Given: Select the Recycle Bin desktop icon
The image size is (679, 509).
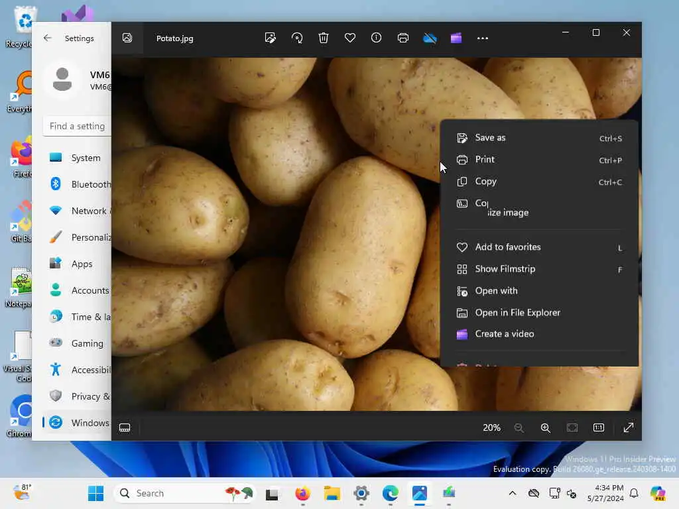Looking at the screenshot, I should point(19,27).
